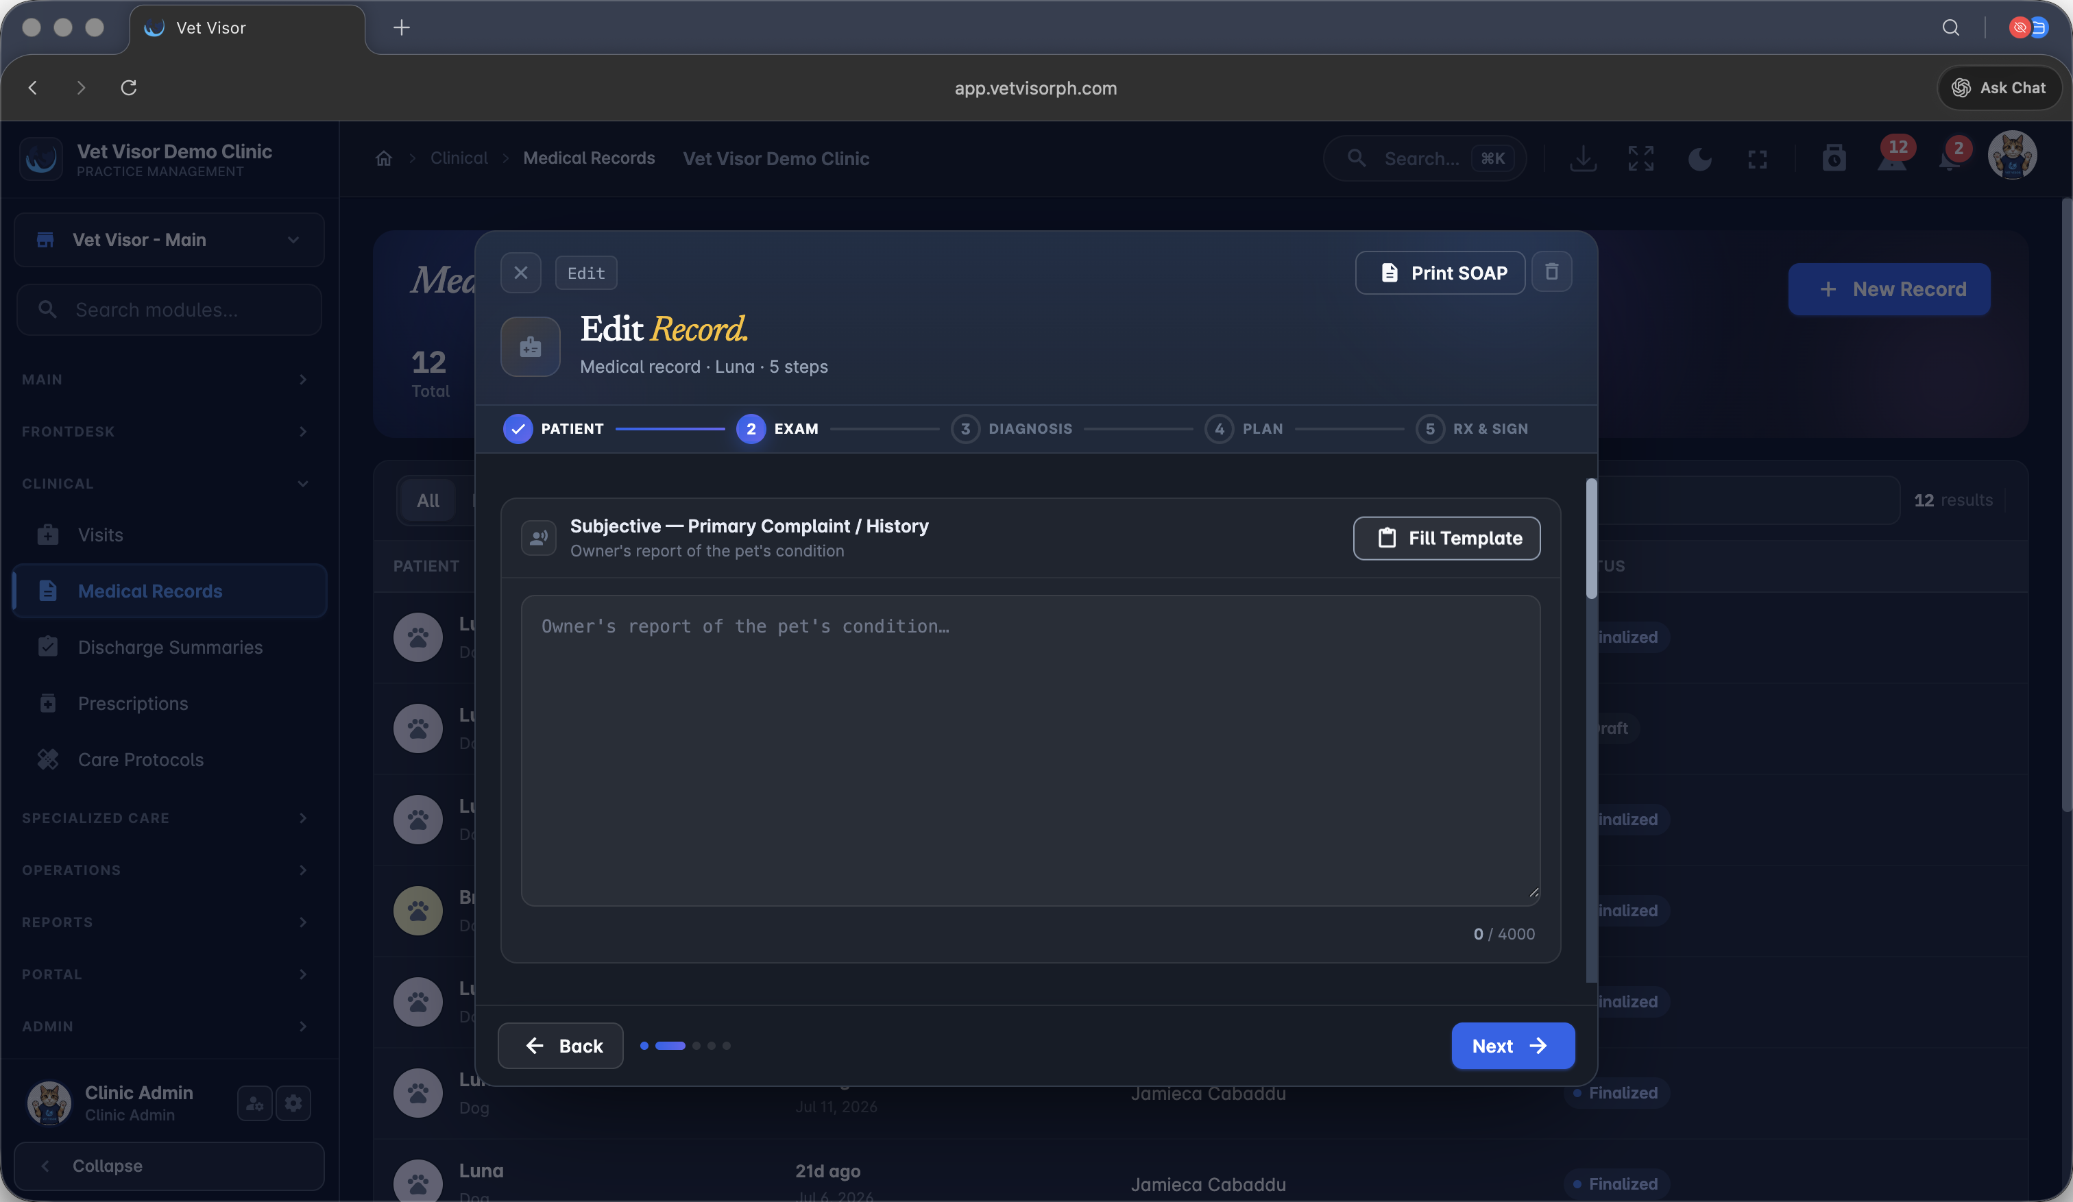Open the user settings gear icon
Screen dimensions: 2073x1202
coord(293,1103)
